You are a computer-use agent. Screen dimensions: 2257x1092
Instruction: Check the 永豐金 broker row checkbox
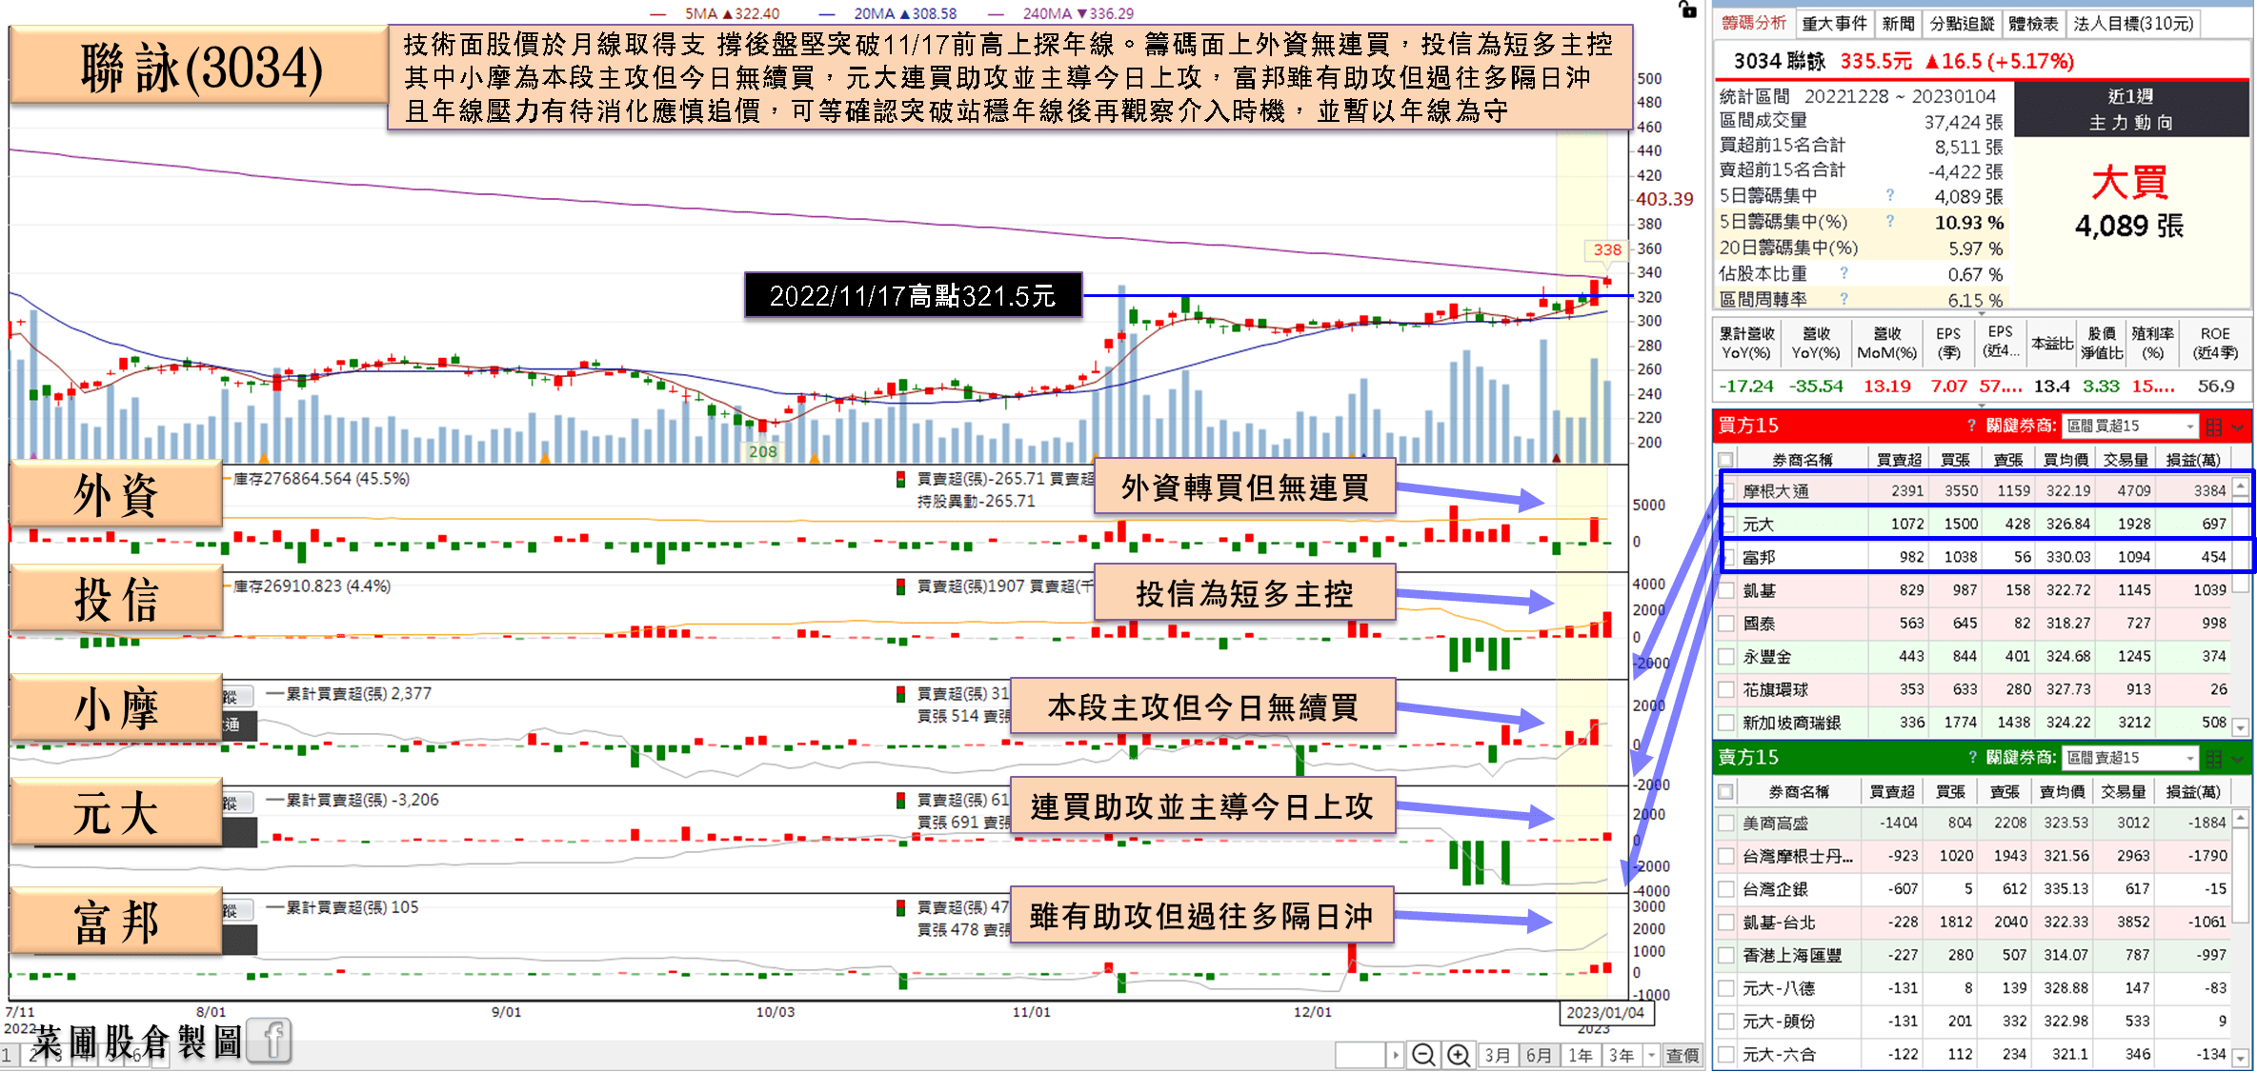click(x=1725, y=657)
